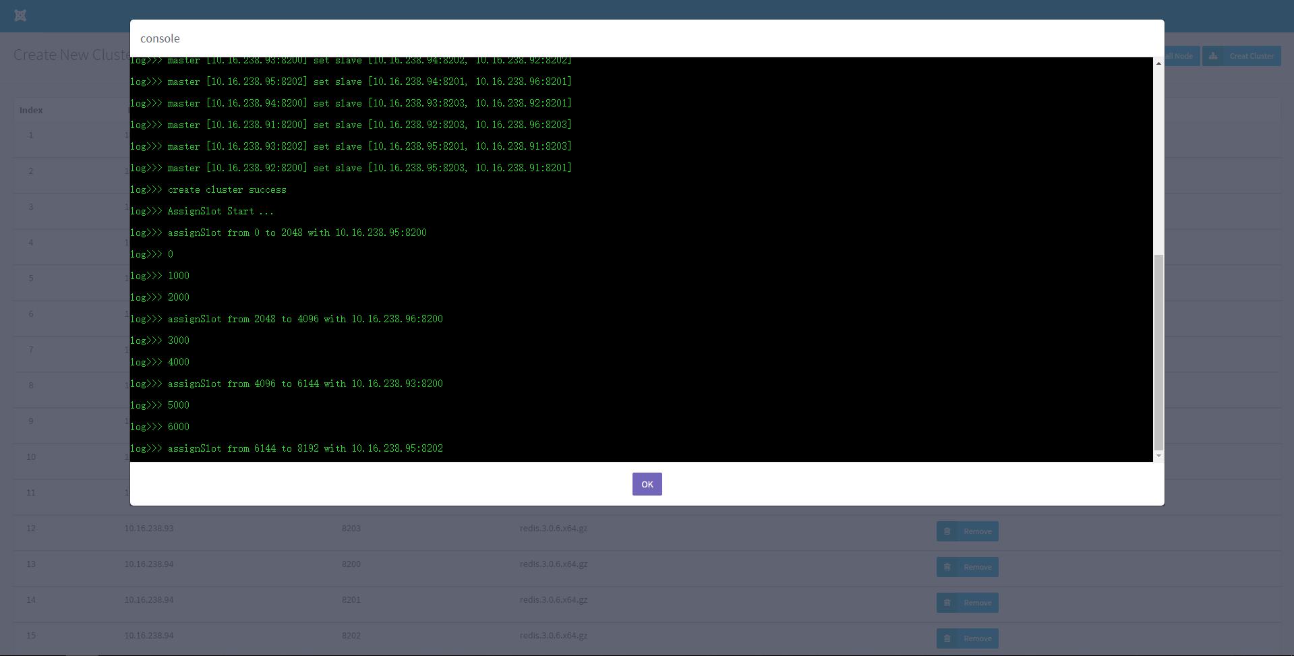Screen dimensions: 1294x656
Task: Click the console scrollbar up arrow
Action: (1158, 63)
